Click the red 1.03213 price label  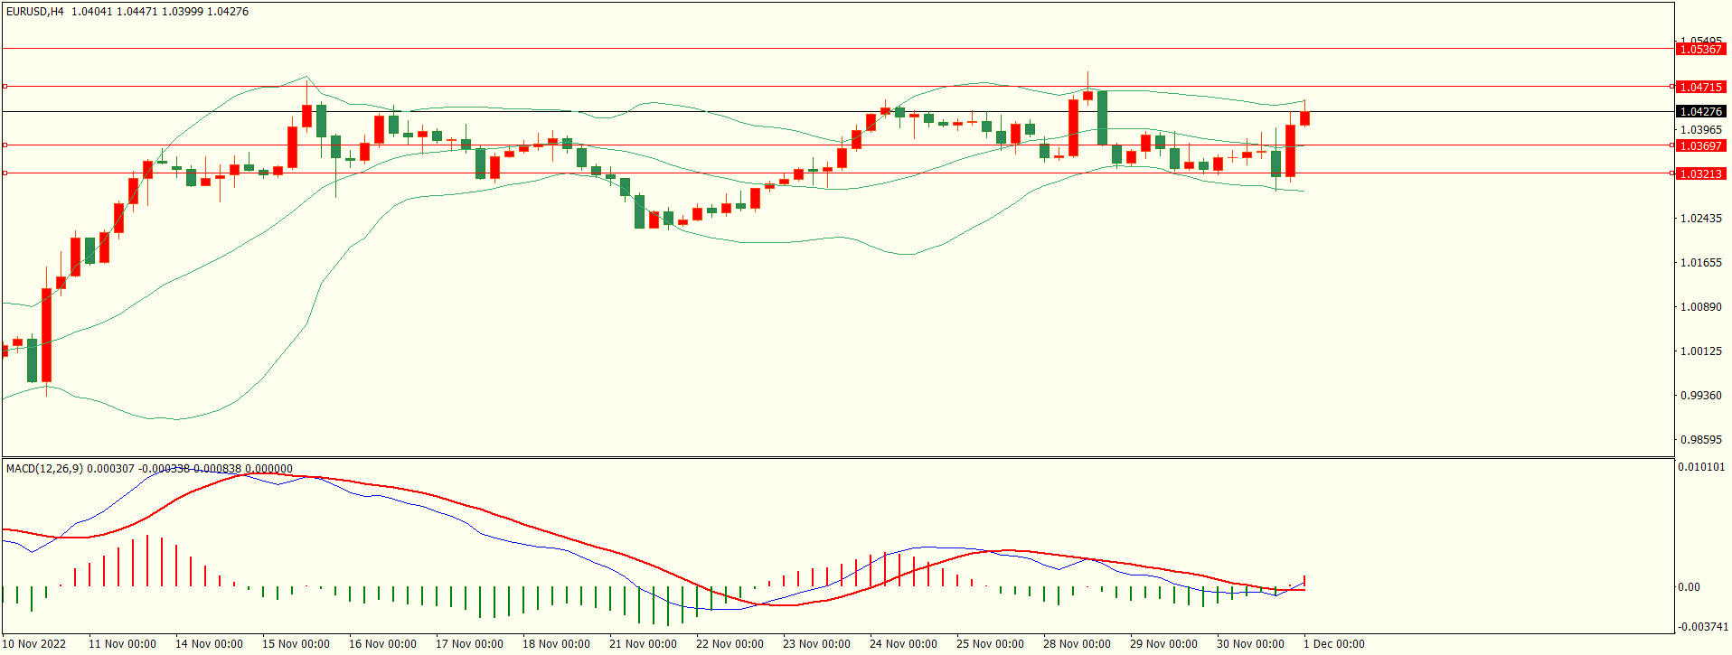tap(1700, 174)
